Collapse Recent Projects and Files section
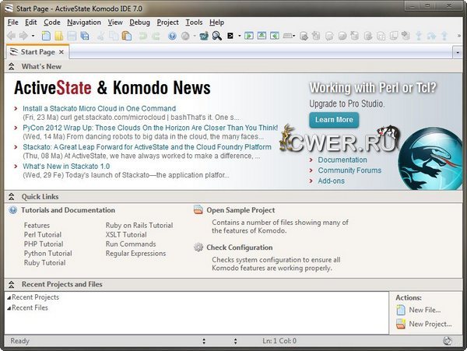This screenshot has height=351, width=467. tap(12, 284)
